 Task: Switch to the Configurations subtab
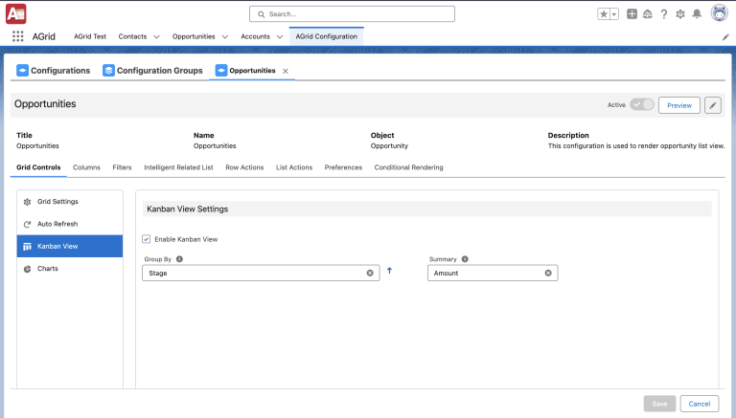53,70
